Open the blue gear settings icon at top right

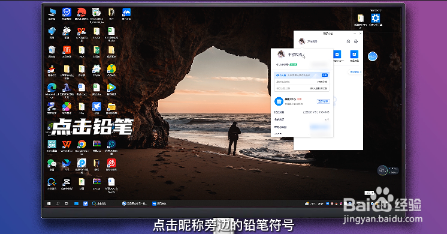[376, 18]
